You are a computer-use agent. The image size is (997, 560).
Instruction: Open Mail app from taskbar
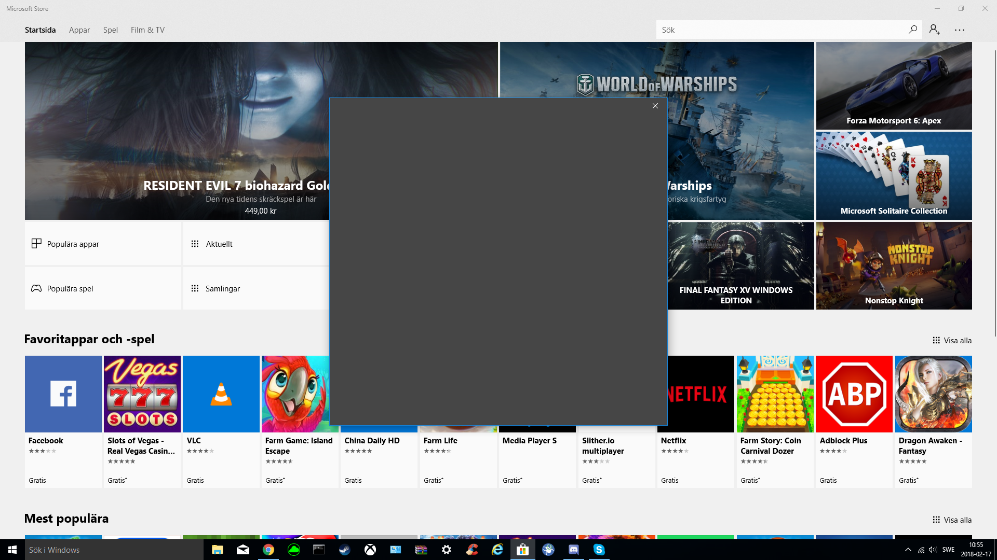243,550
